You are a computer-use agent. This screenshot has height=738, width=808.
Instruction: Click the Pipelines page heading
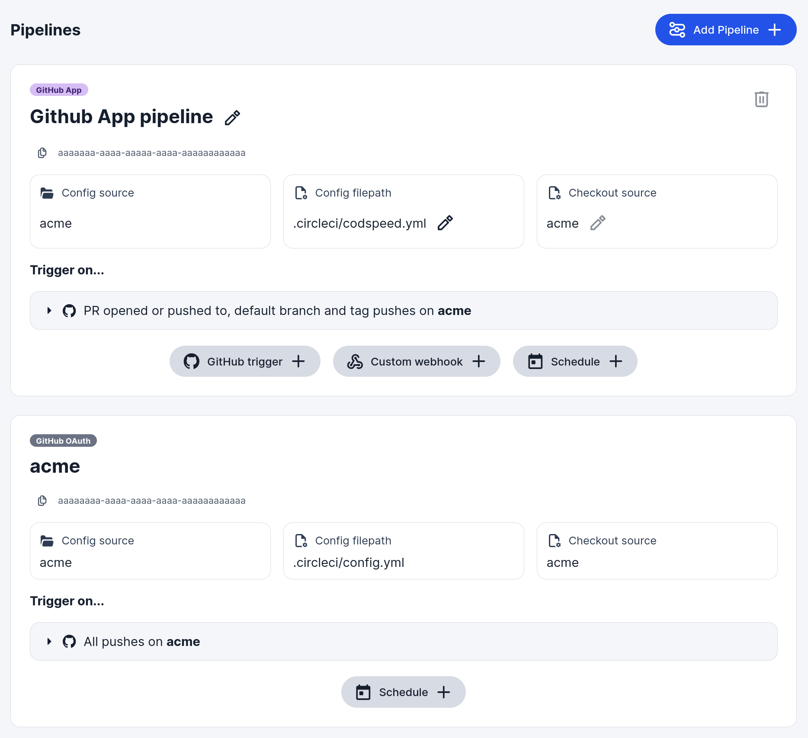45,30
